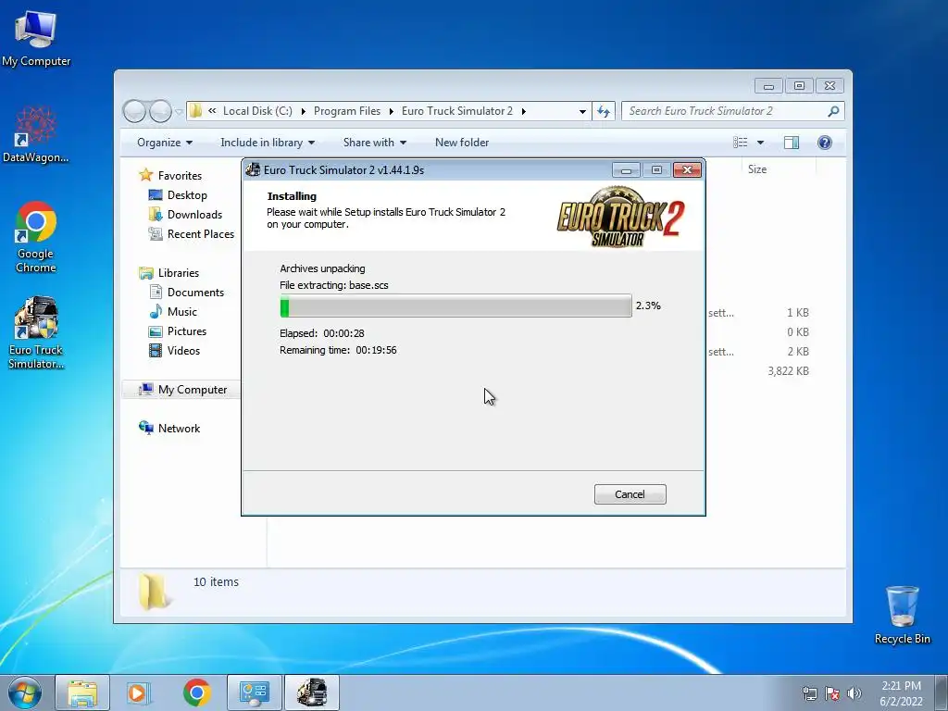Toggle the preview pane icon
948x711 pixels.
(792, 143)
